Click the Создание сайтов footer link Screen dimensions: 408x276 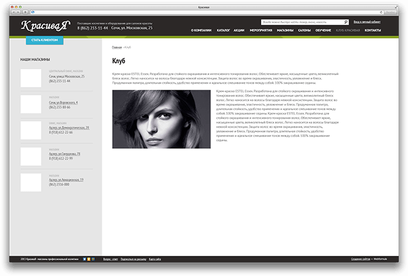coord(361,259)
